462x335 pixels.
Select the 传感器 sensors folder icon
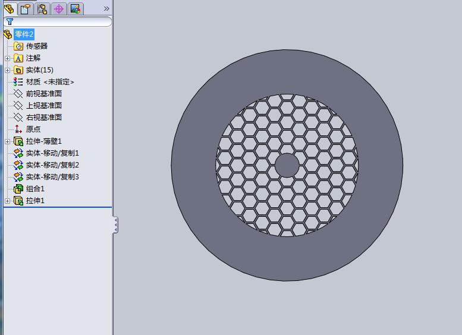18,46
